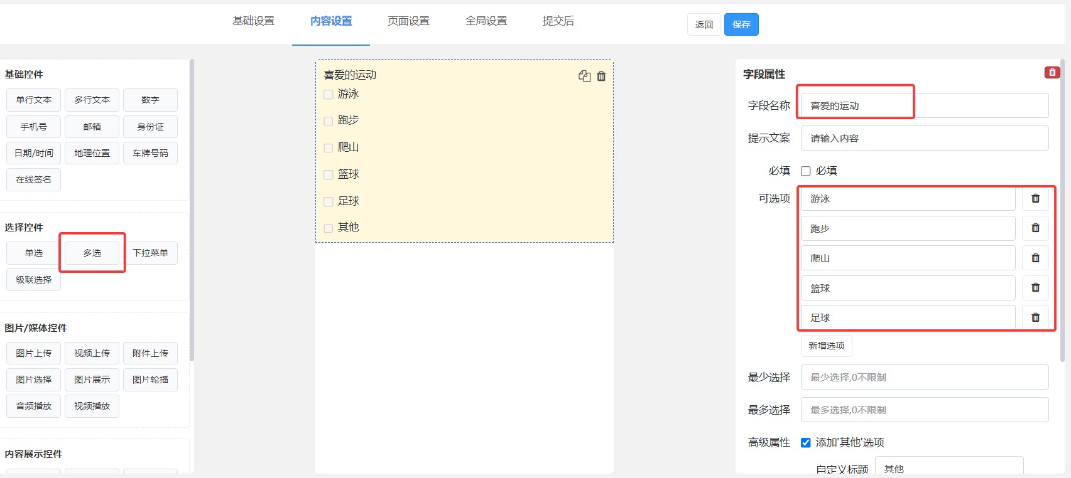The image size is (1071, 478).
Task: Add the 级联选择 cascade select control
Action: [x=34, y=280]
